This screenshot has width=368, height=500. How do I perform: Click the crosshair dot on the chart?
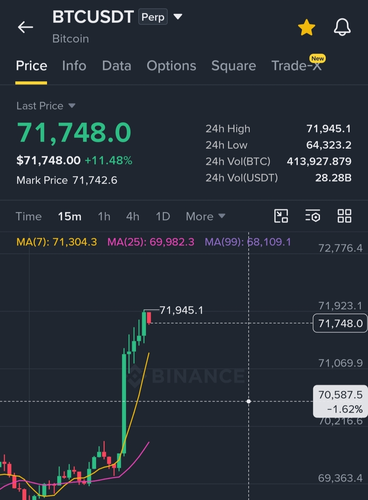(249, 401)
